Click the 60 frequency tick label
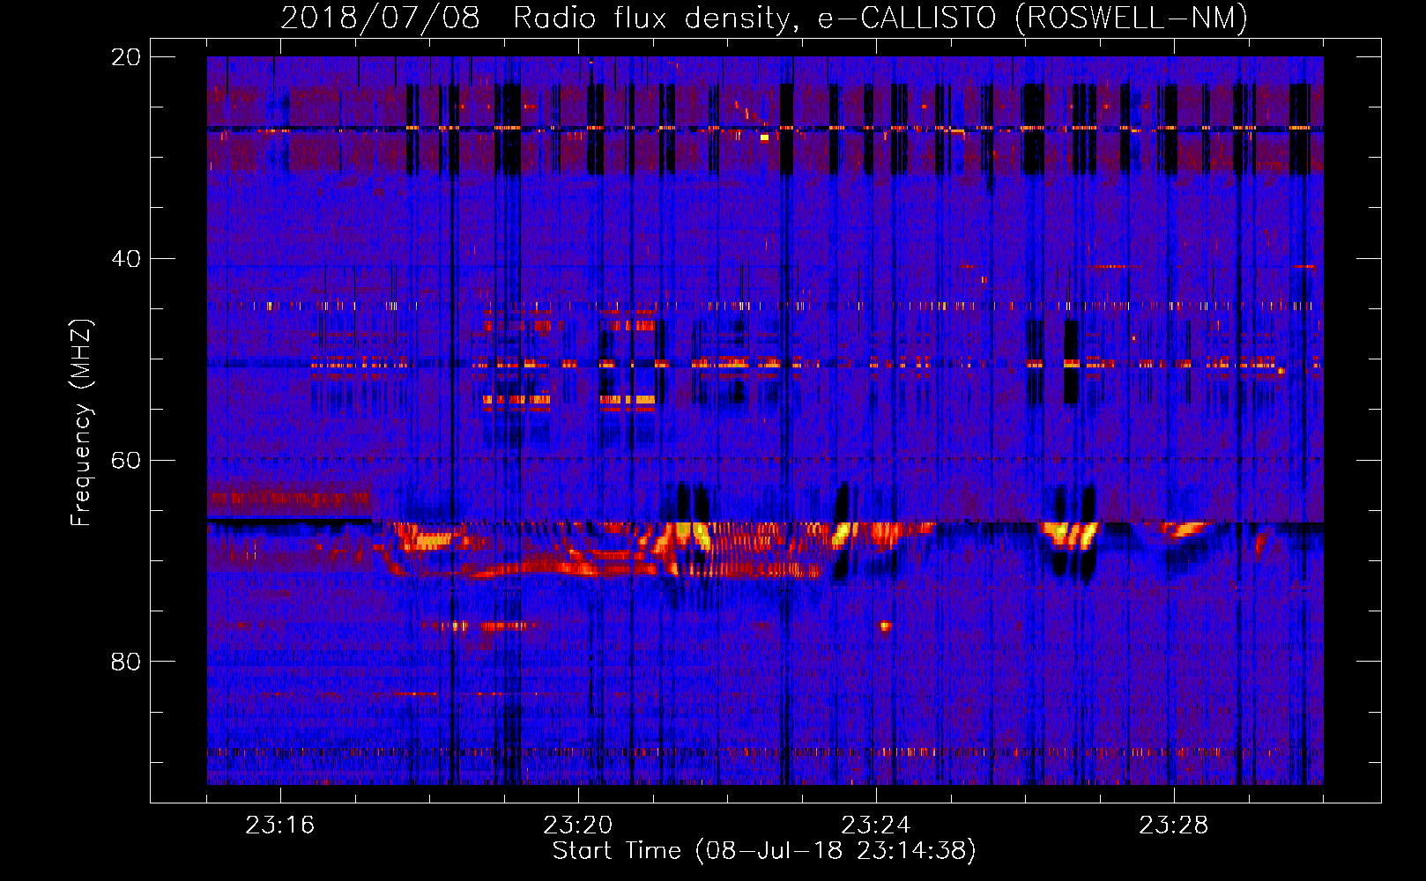 (125, 461)
